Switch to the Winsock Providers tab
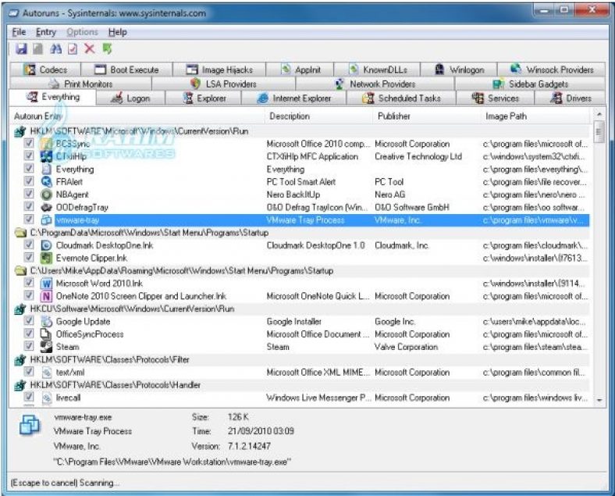The width and height of the screenshot is (615, 496). click(552, 70)
